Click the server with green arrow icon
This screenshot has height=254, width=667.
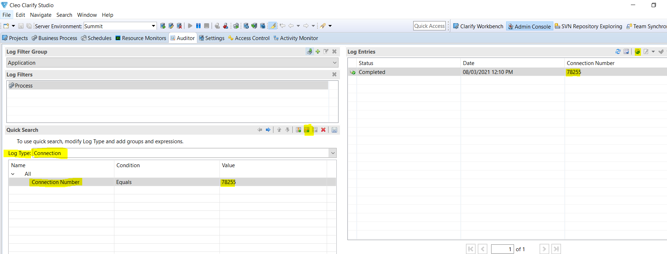[x=254, y=26]
